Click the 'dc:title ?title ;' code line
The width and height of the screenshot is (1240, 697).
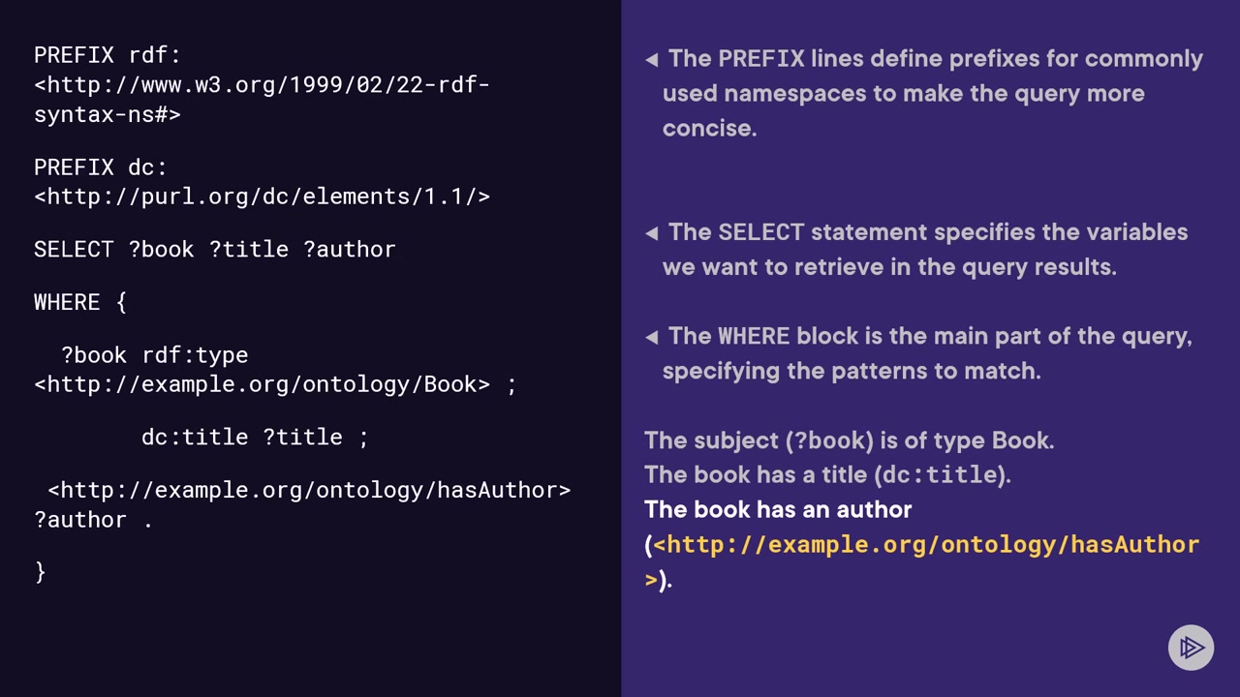click(x=255, y=437)
